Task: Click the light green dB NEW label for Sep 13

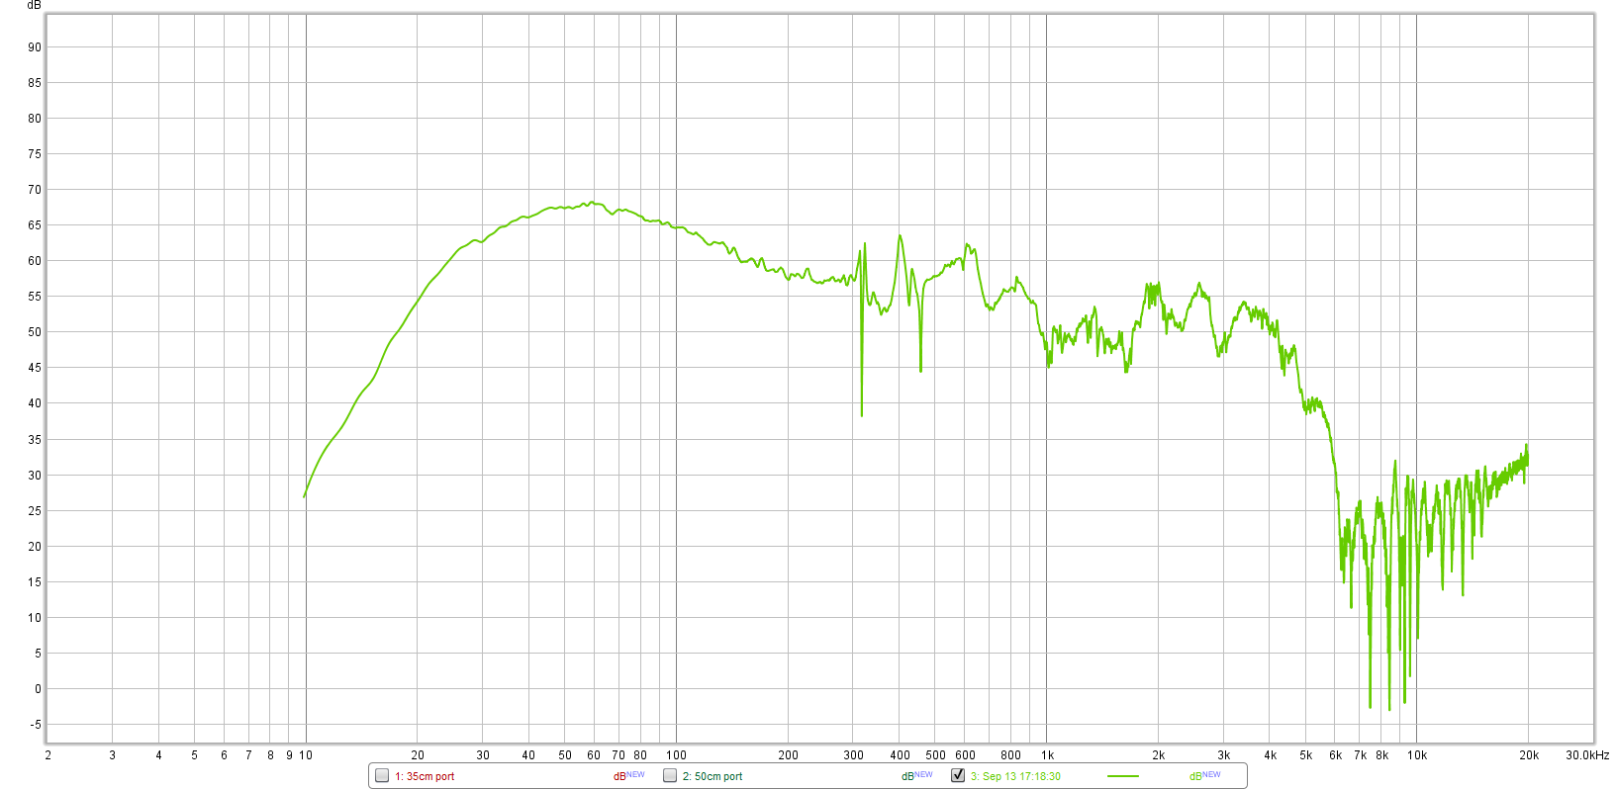Action: pyautogui.click(x=1204, y=776)
